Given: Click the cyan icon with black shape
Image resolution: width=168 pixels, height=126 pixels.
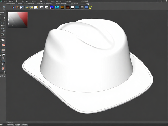Looking at the screenshot, I should [x=57, y=7].
